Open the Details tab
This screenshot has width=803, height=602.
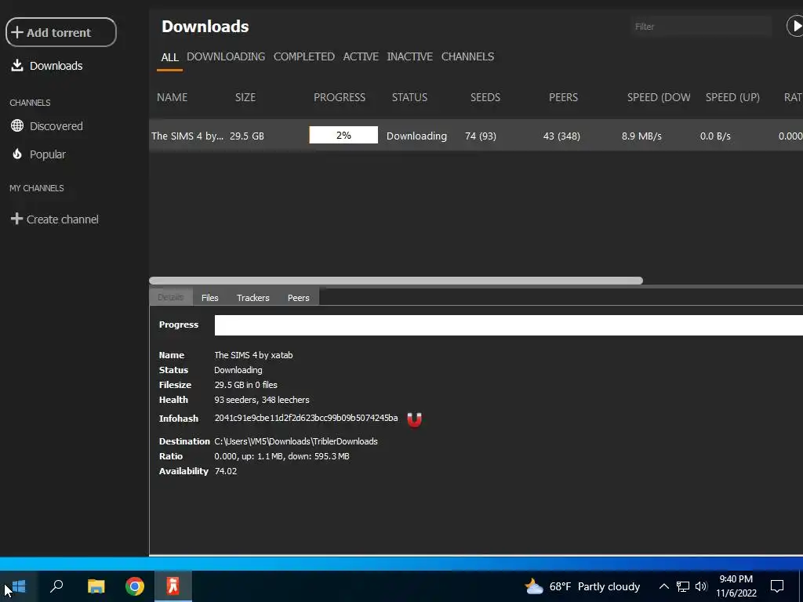171,297
